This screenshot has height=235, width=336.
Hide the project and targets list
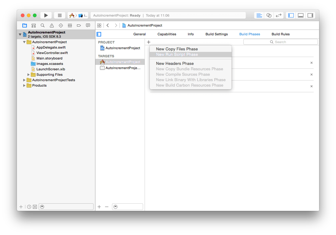pos(99,34)
